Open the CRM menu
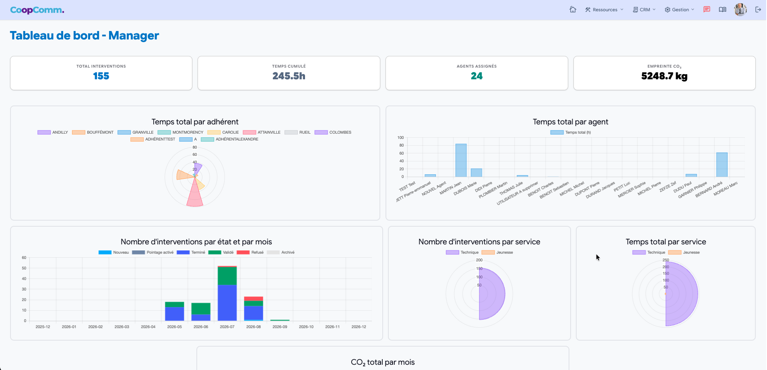Screen dimensions: 767x370 point(644,10)
